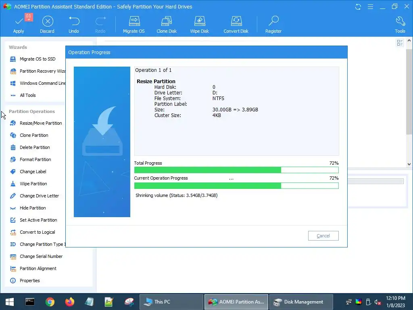The width and height of the screenshot is (413, 310).
Task: Click the Resize Partition heading
Action: (156, 81)
